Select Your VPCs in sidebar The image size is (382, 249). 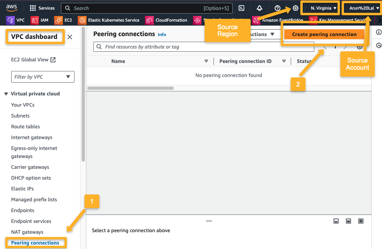[23, 105]
